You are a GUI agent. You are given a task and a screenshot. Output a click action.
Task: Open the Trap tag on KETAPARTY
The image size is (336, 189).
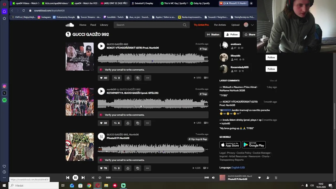click(x=203, y=94)
